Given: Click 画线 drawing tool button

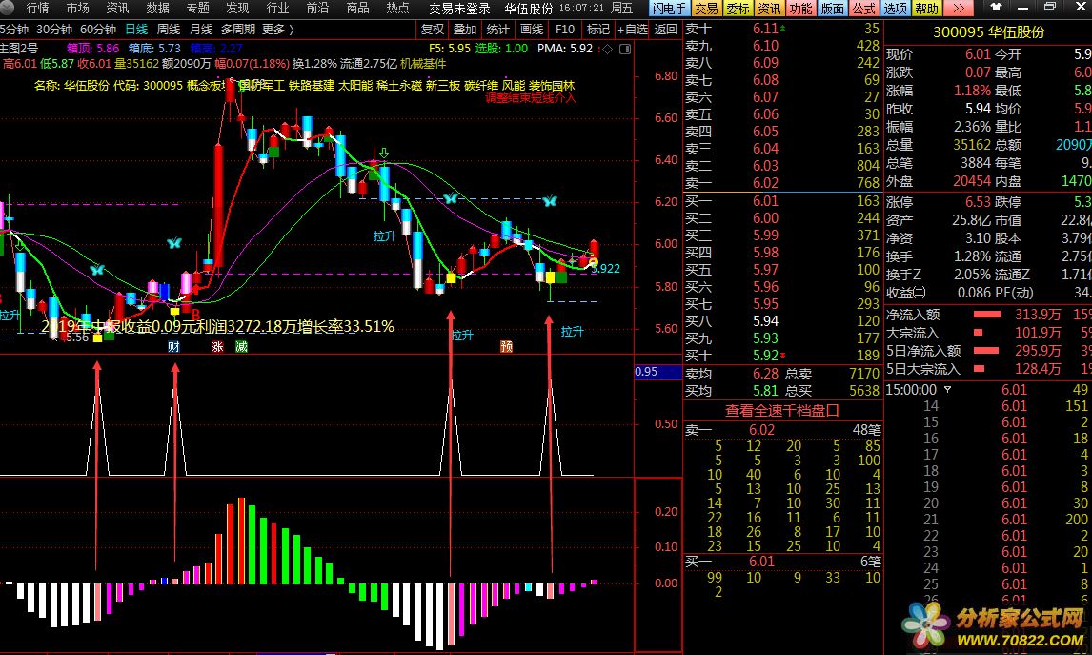Looking at the screenshot, I should [532, 30].
